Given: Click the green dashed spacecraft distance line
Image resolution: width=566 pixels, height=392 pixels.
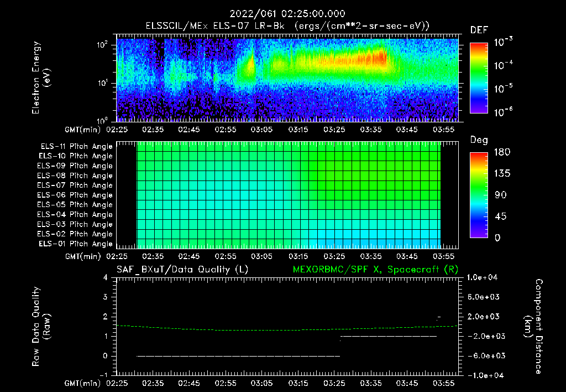Looking at the screenshot, I should (x=287, y=329).
